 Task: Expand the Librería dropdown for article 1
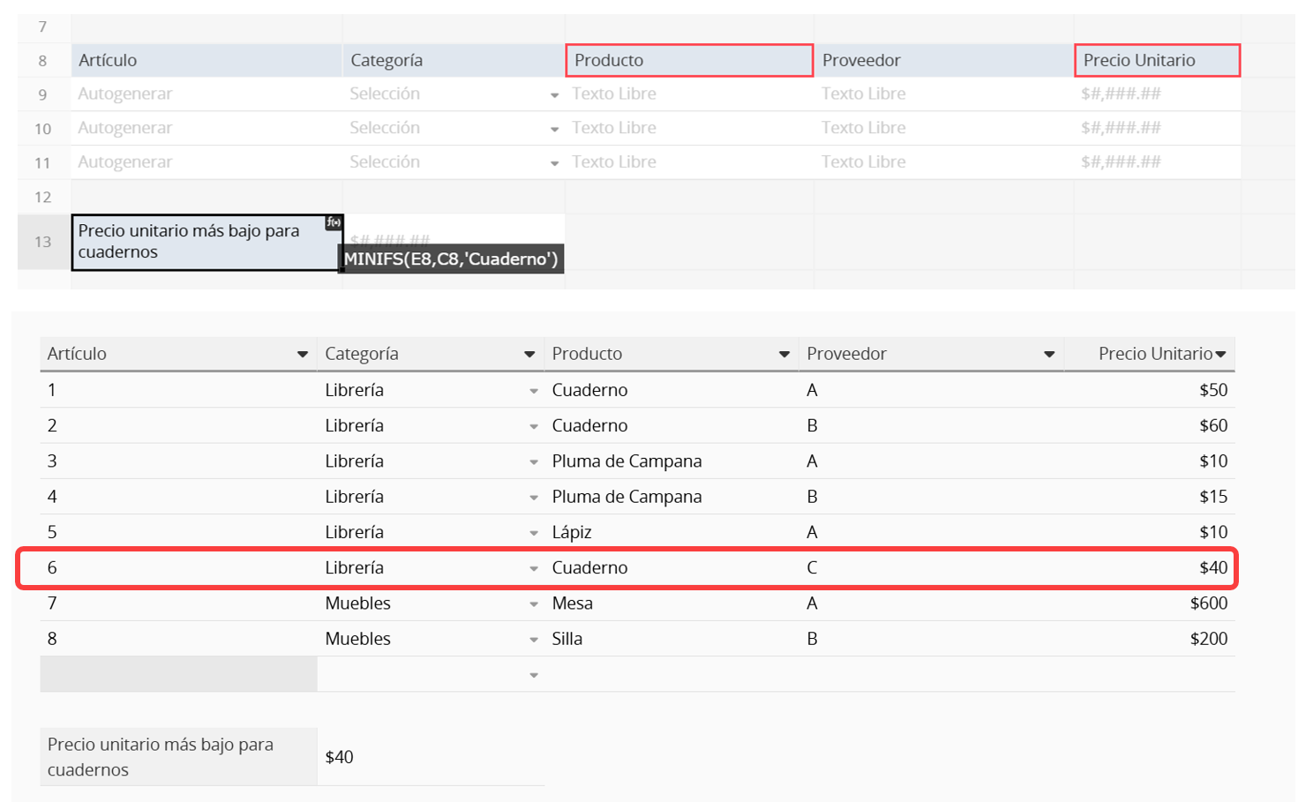tap(534, 391)
